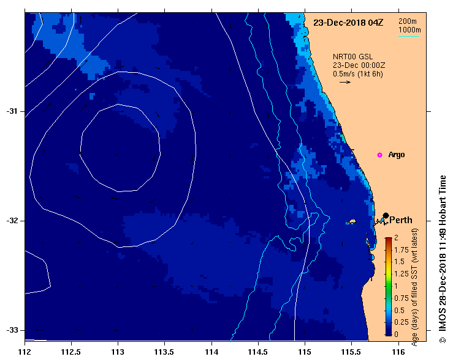Click the longitude "115" axis label
The width and height of the screenshot is (453, 362).
point(305,352)
